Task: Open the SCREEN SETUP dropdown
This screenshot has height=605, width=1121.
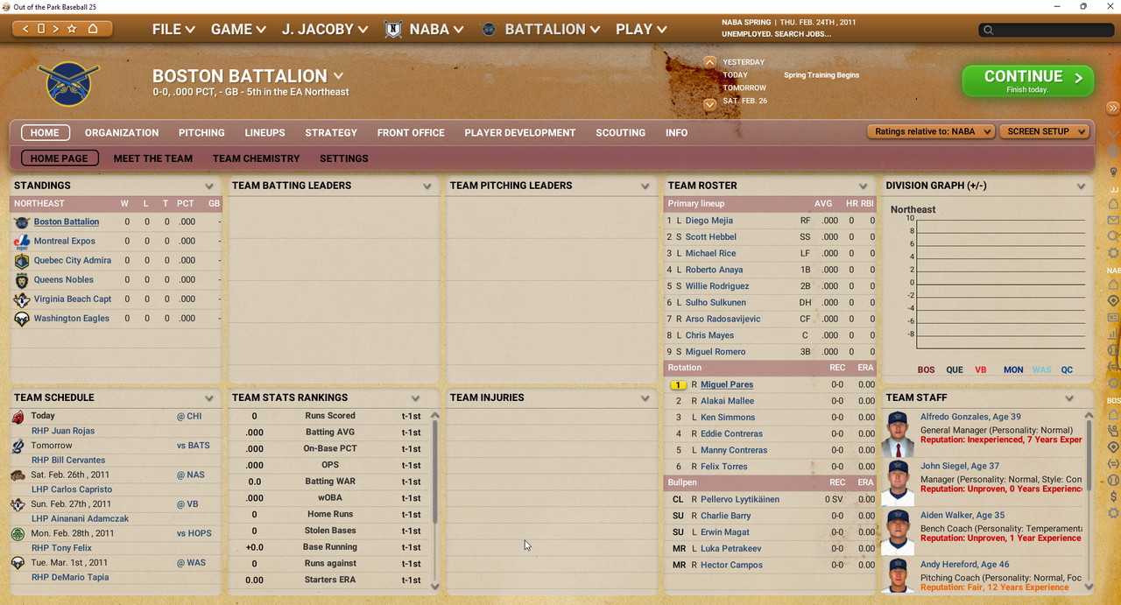Action: tap(1045, 131)
